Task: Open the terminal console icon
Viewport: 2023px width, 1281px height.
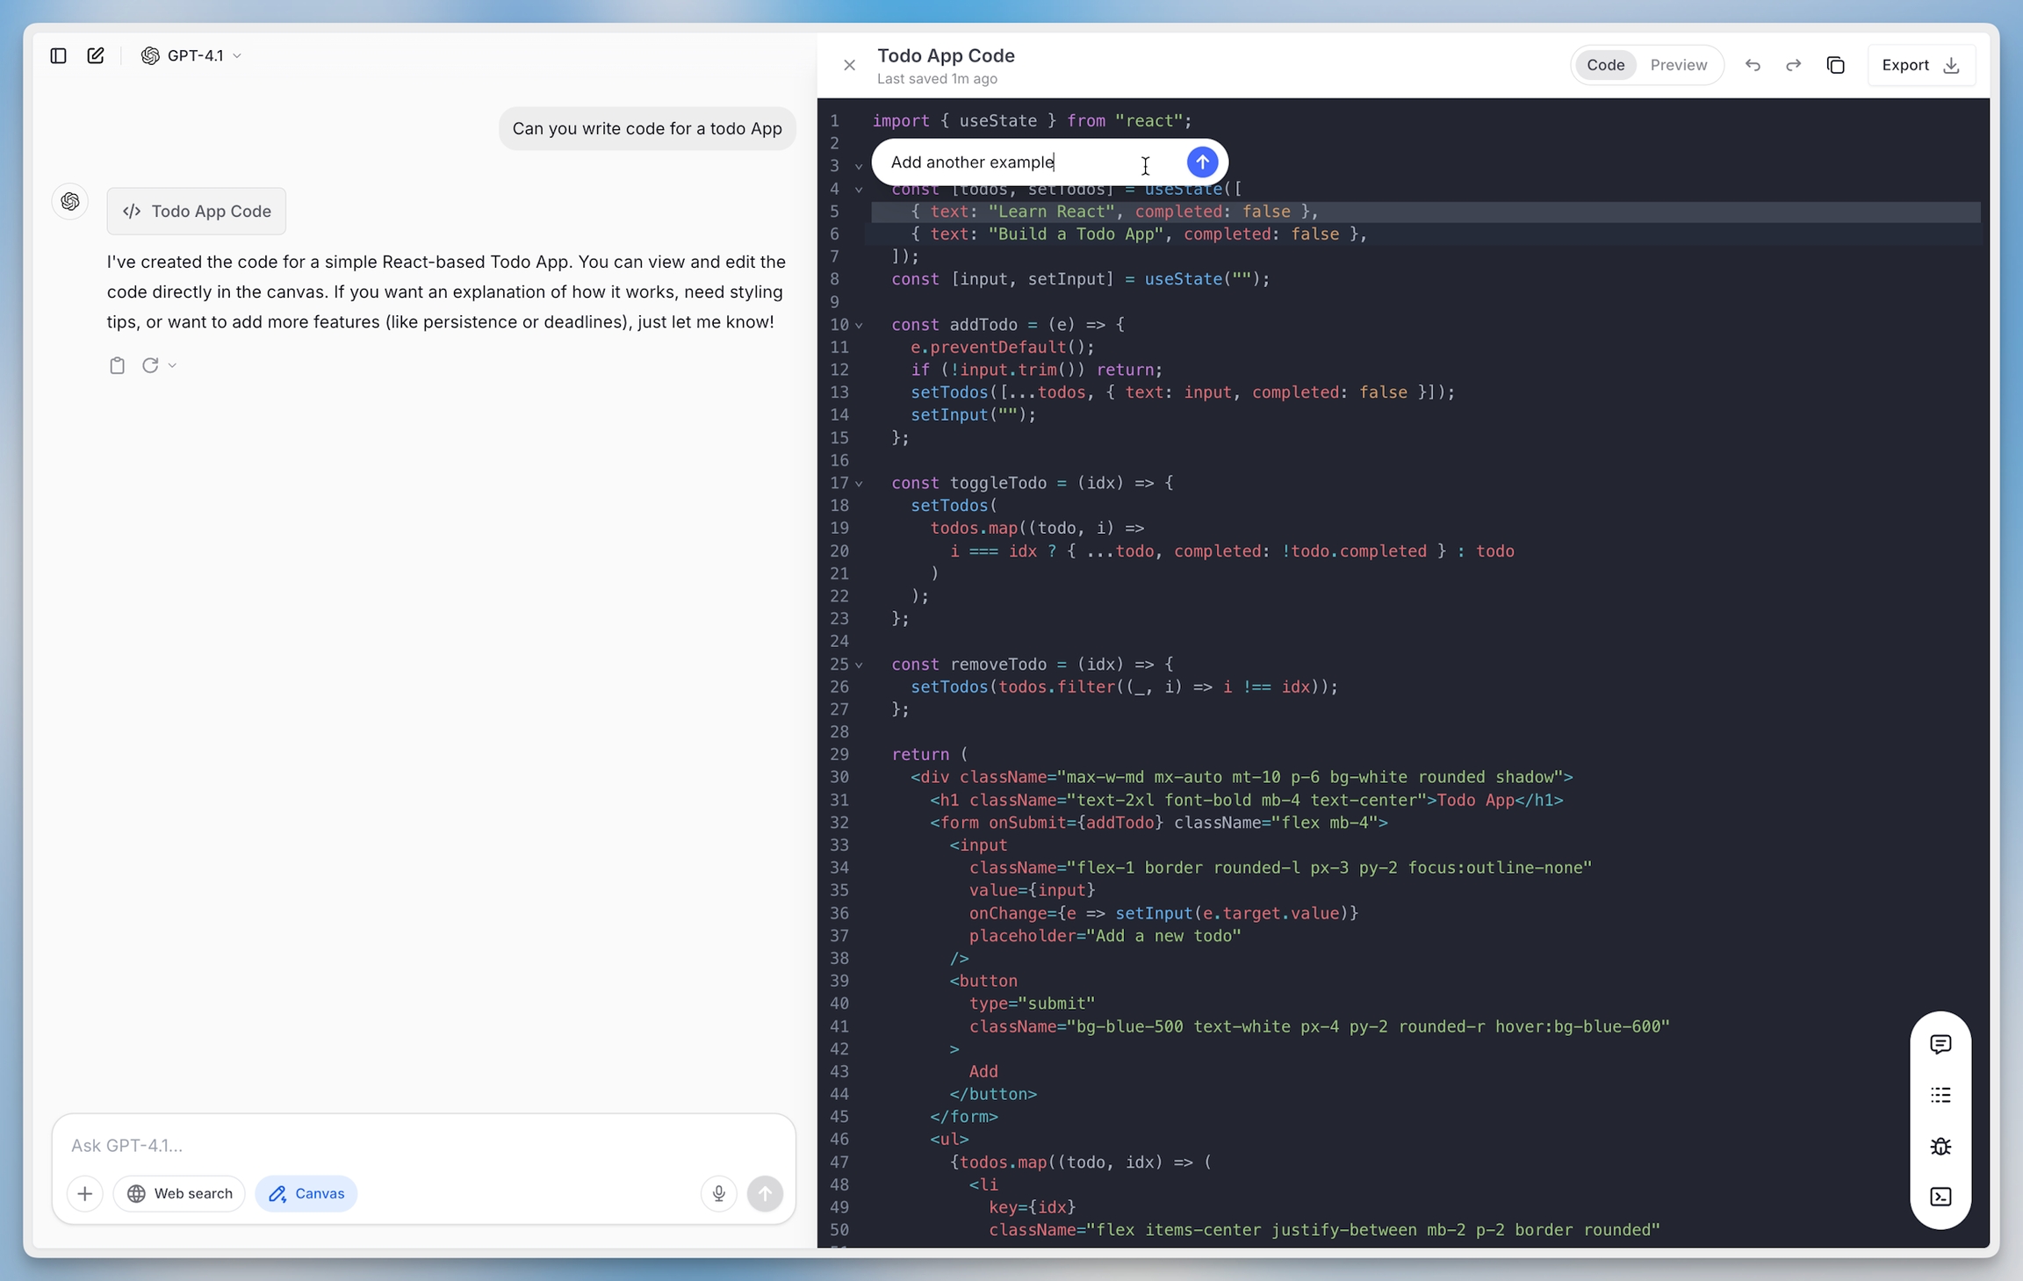Action: point(1940,1197)
